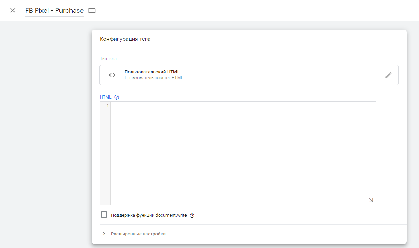Enable the document.write support checkbox
Image resolution: width=419 pixels, height=248 pixels.
click(104, 215)
